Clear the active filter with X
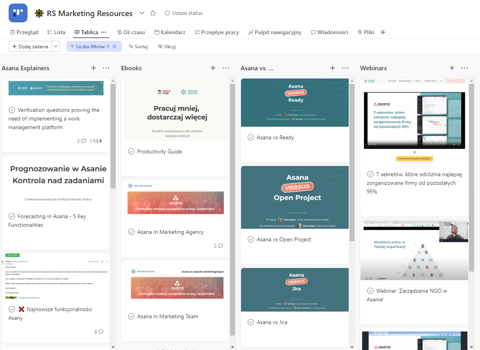The width and height of the screenshot is (480, 350). point(114,46)
